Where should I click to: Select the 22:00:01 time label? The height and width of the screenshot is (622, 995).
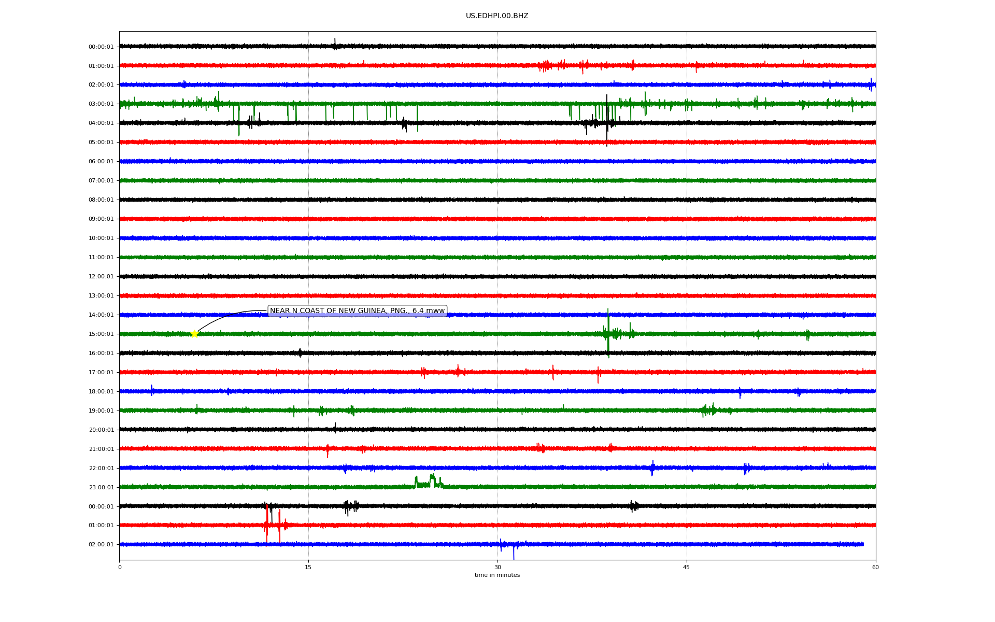pos(101,469)
